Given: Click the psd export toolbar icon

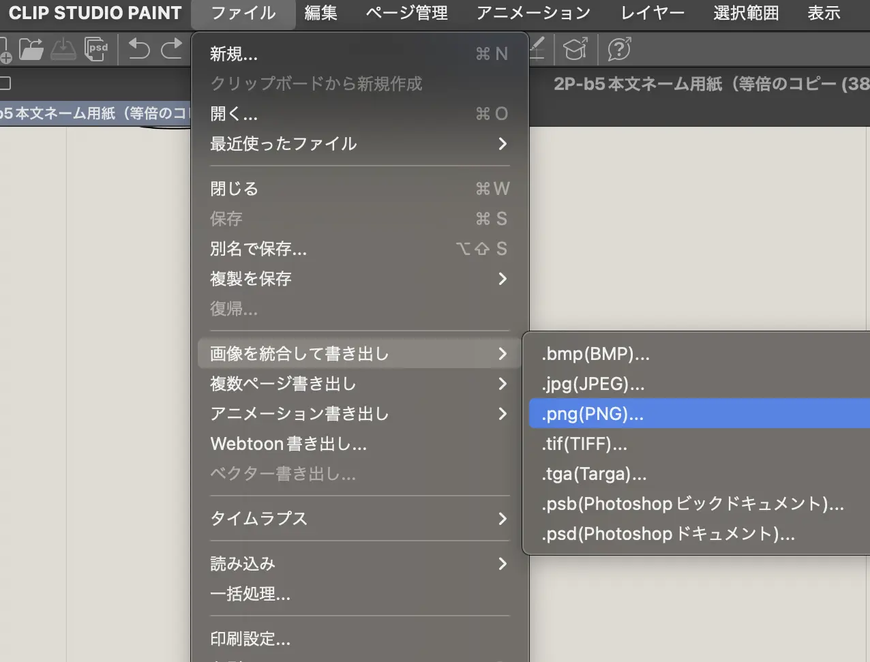Looking at the screenshot, I should pyautogui.click(x=96, y=49).
